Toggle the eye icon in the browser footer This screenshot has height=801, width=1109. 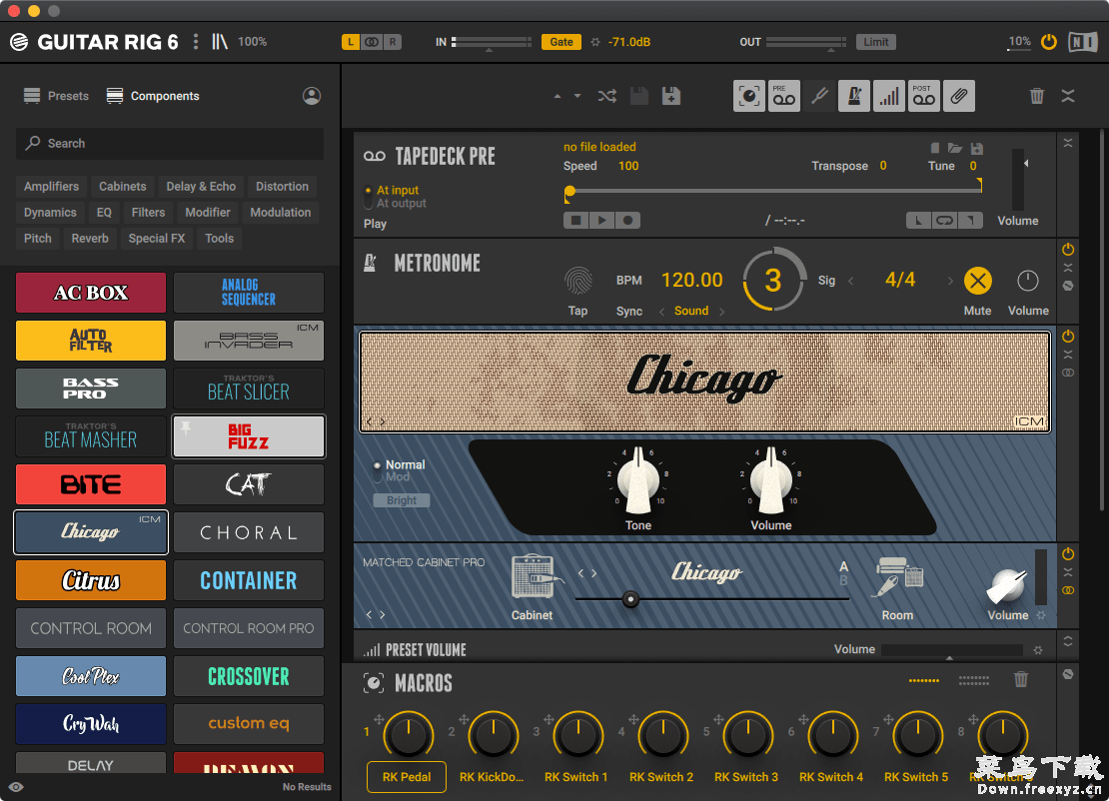[x=16, y=787]
